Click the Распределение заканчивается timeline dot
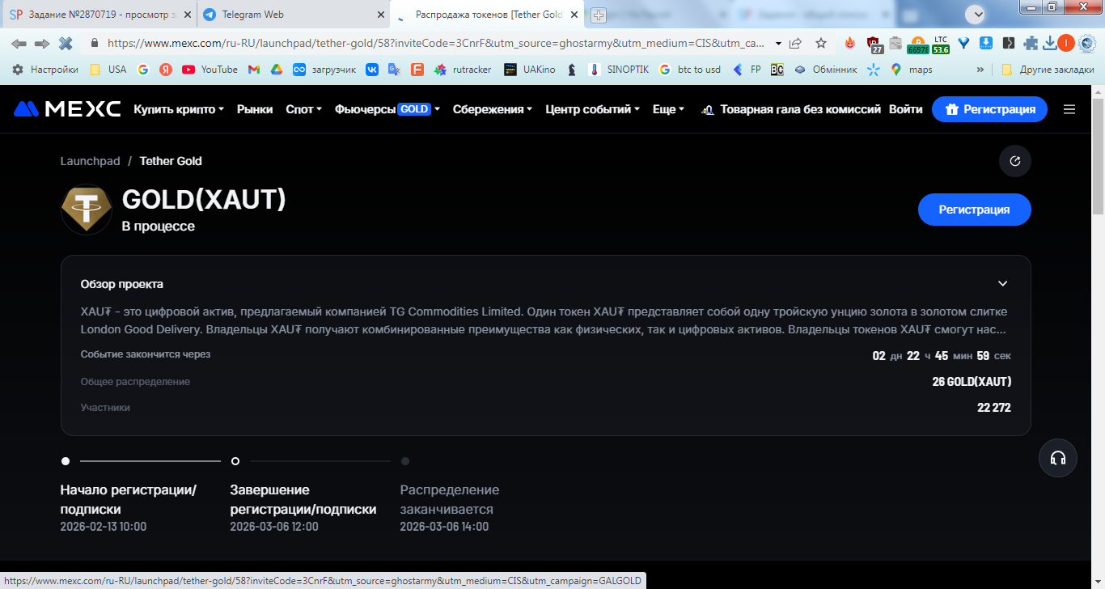Screen dimensions: 1105x589 click(405, 461)
